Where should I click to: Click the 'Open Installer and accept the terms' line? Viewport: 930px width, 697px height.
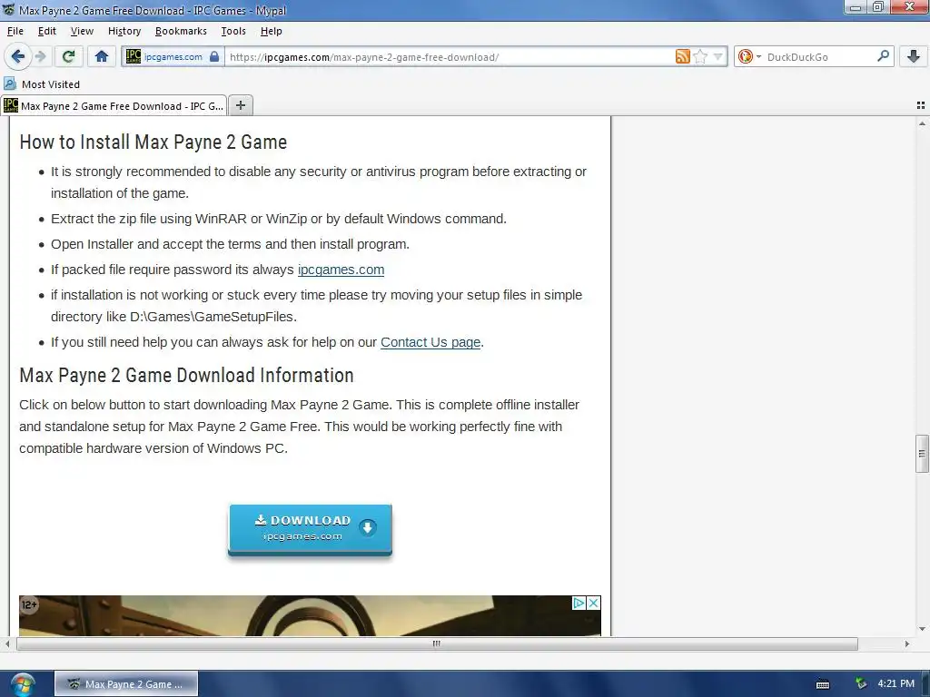pyautogui.click(x=230, y=244)
